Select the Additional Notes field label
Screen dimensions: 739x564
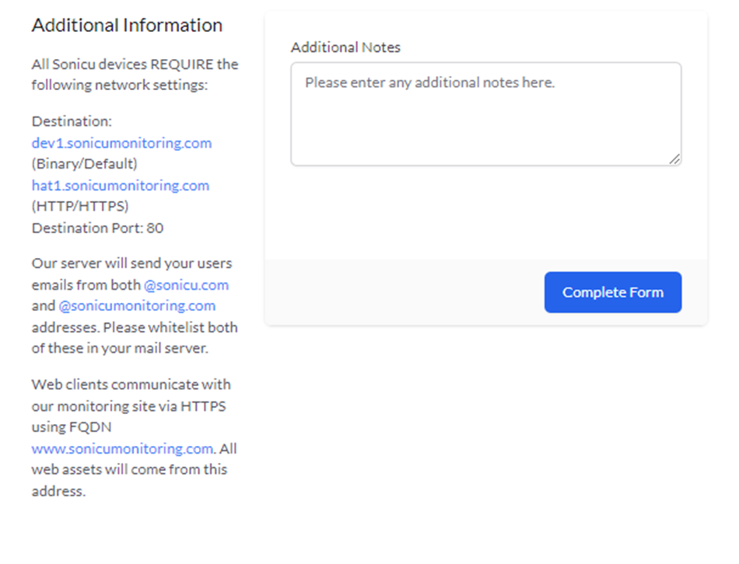coord(345,47)
